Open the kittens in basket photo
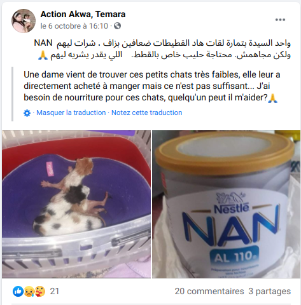The image size is (301, 305). pyautogui.click(x=76, y=204)
